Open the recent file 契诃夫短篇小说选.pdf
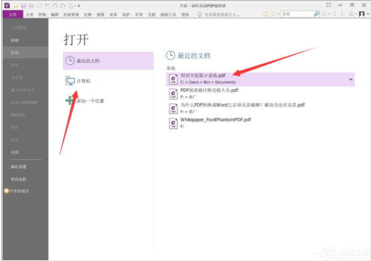This screenshot has width=371, height=261. click(261, 79)
